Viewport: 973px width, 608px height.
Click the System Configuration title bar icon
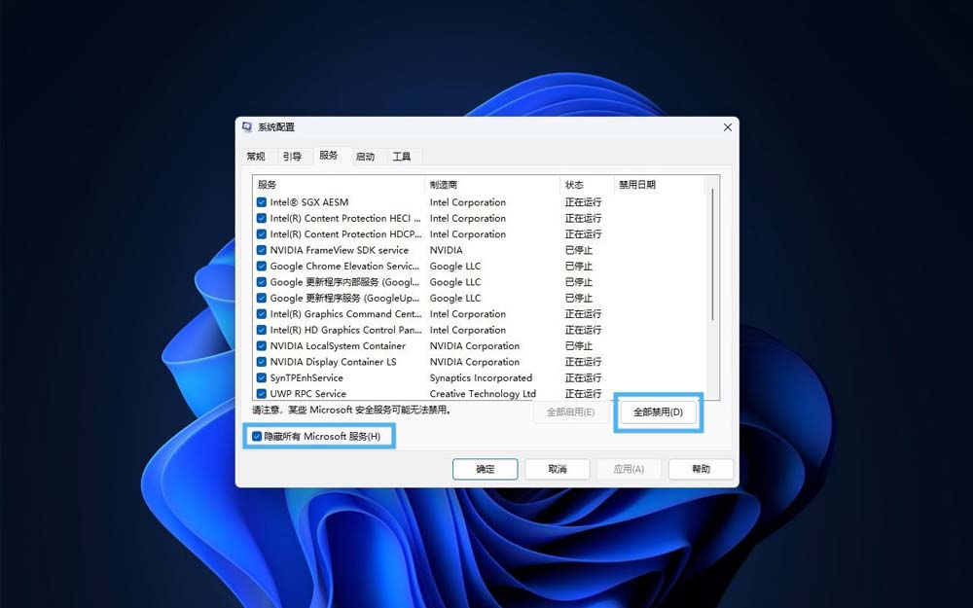click(247, 127)
